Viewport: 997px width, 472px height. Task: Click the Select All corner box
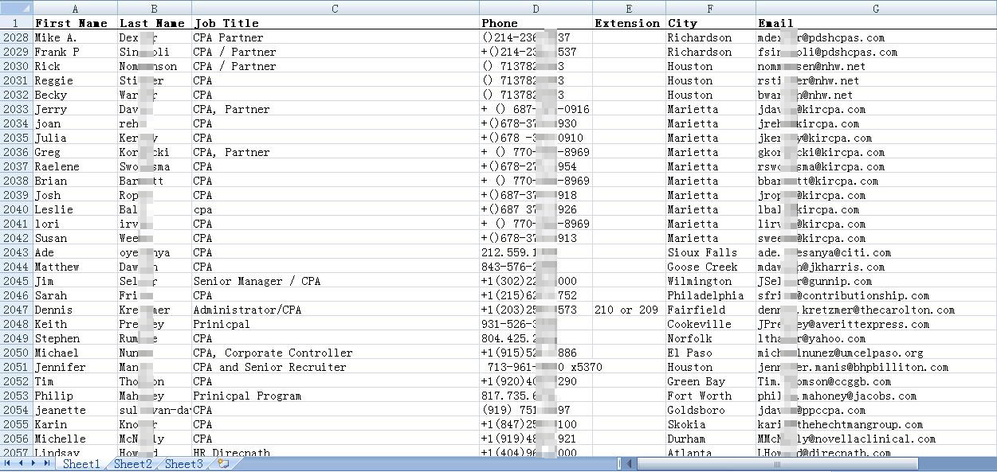(x=16, y=9)
